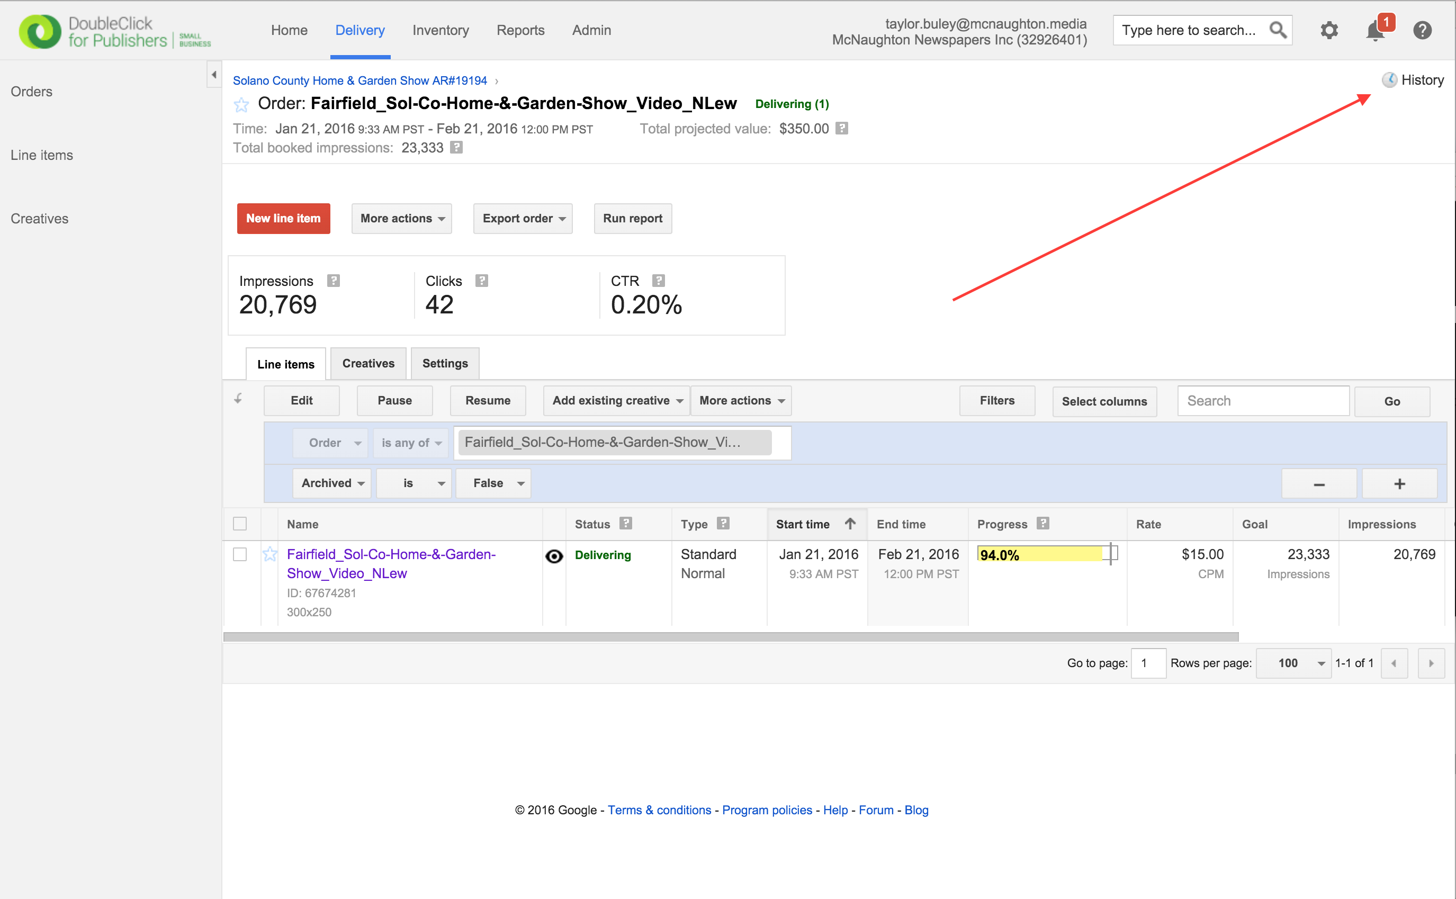Viewport: 1456px width, 899px height.
Task: Toggle the eye preview icon for line item
Action: tap(554, 556)
